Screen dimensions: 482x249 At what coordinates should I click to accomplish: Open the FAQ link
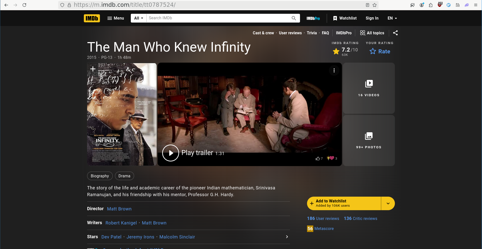[325, 33]
